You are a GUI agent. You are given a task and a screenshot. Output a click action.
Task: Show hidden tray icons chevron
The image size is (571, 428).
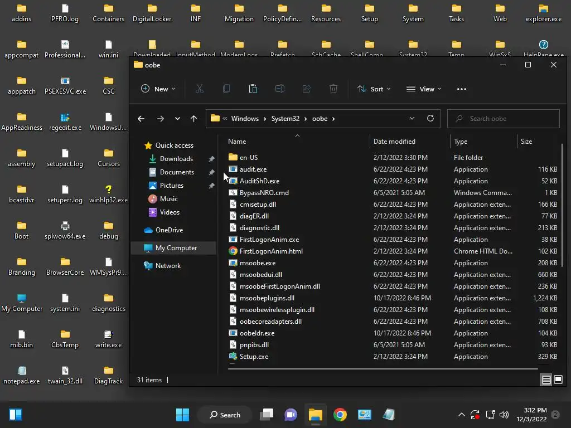click(461, 415)
